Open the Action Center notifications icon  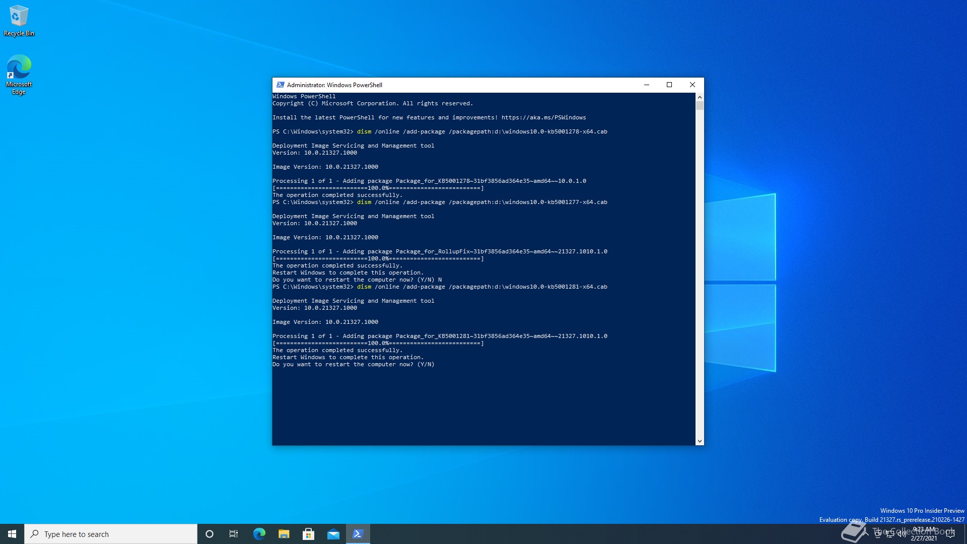[x=950, y=534]
